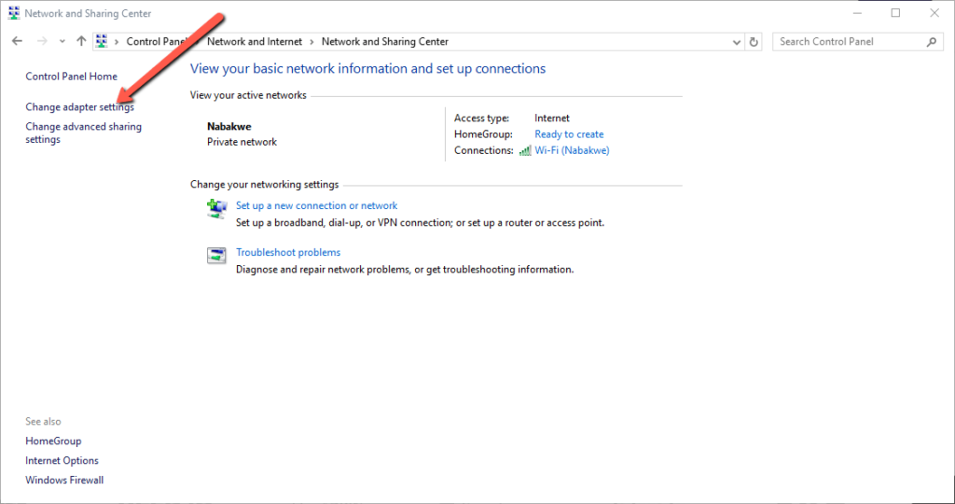Click into the Search Control Panel field
Image resolution: width=955 pixels, height=504 pixels.
[x=847, y=42]
